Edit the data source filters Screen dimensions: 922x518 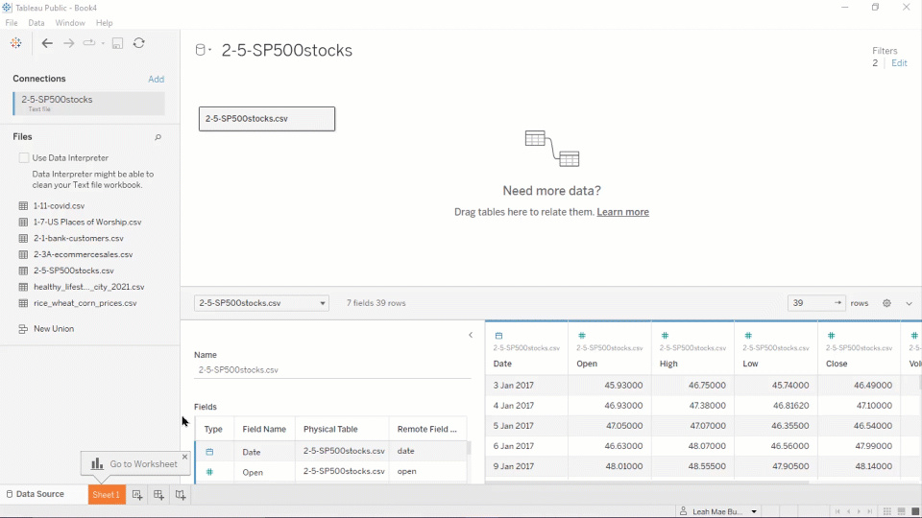[899, 63]
